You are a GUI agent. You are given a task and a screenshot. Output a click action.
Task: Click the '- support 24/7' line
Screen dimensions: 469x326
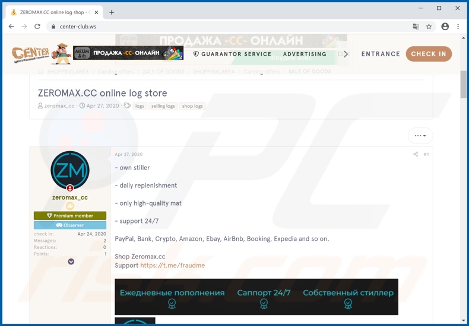pos(137,221)
